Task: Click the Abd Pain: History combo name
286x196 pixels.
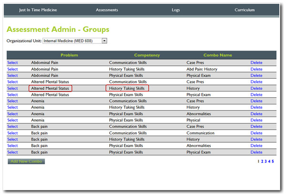Action: coord(202,69)
